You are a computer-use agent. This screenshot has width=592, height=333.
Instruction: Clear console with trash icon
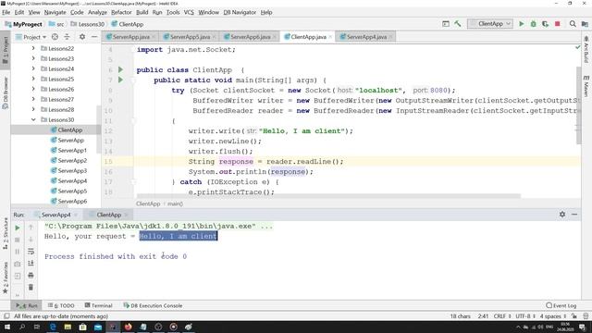pyautogui.click(x=31, y=288)
